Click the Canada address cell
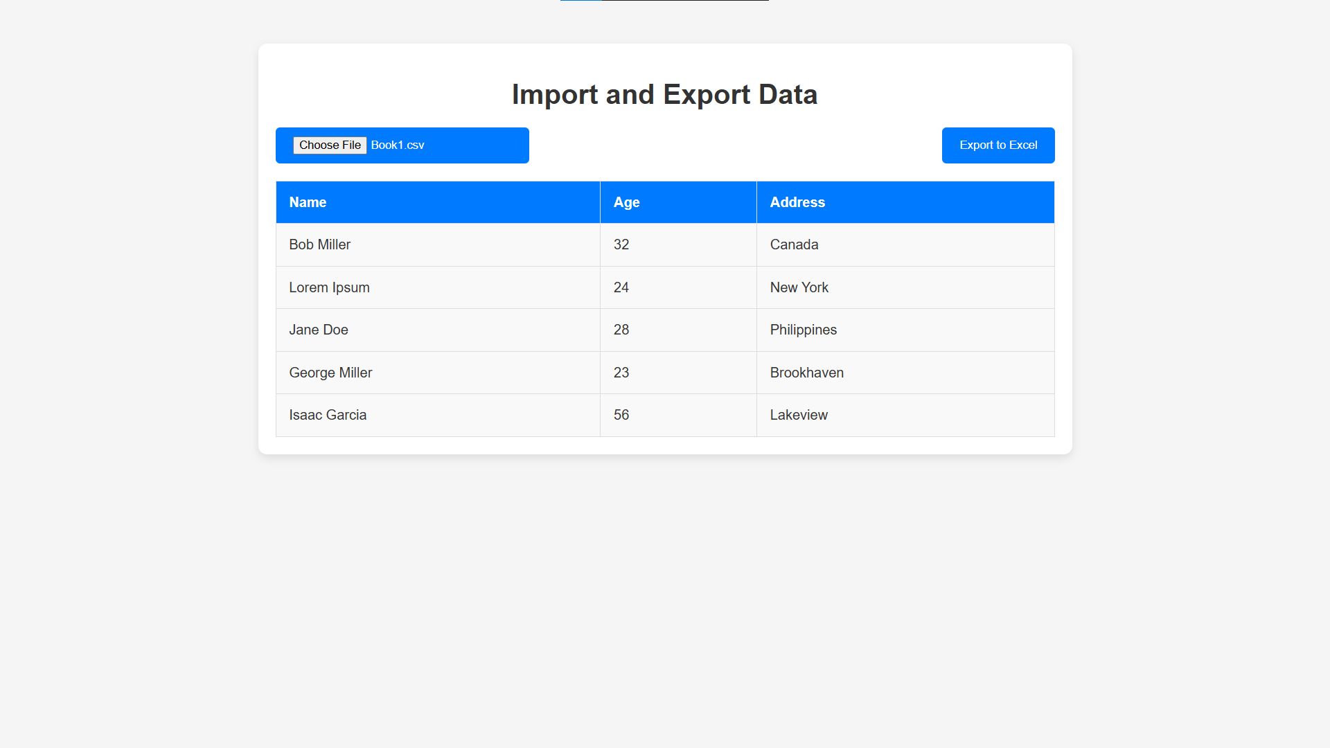1330x748 pixels. (x=905, y=245)
